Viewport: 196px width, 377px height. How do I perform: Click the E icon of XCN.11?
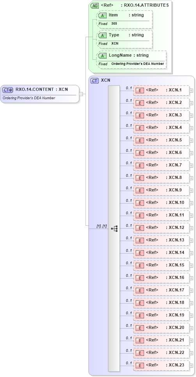click(x=140, y=216)
